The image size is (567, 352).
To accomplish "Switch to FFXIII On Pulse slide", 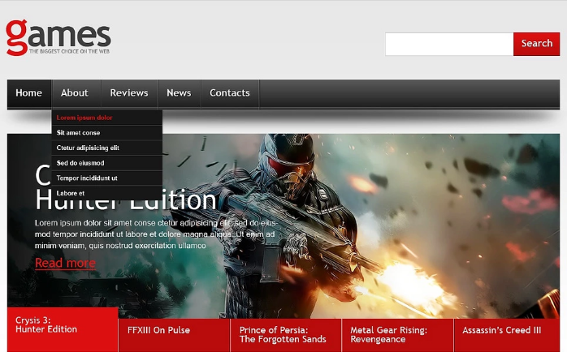I will tap(175, 335).
